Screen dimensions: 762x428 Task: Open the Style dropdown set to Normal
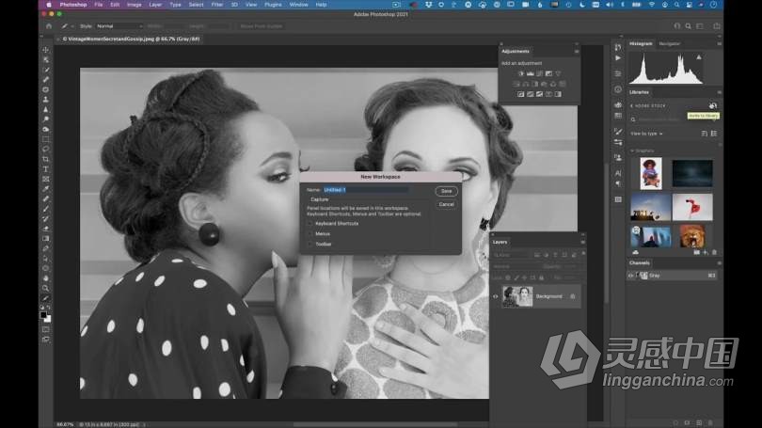click(x=119, y=26)
